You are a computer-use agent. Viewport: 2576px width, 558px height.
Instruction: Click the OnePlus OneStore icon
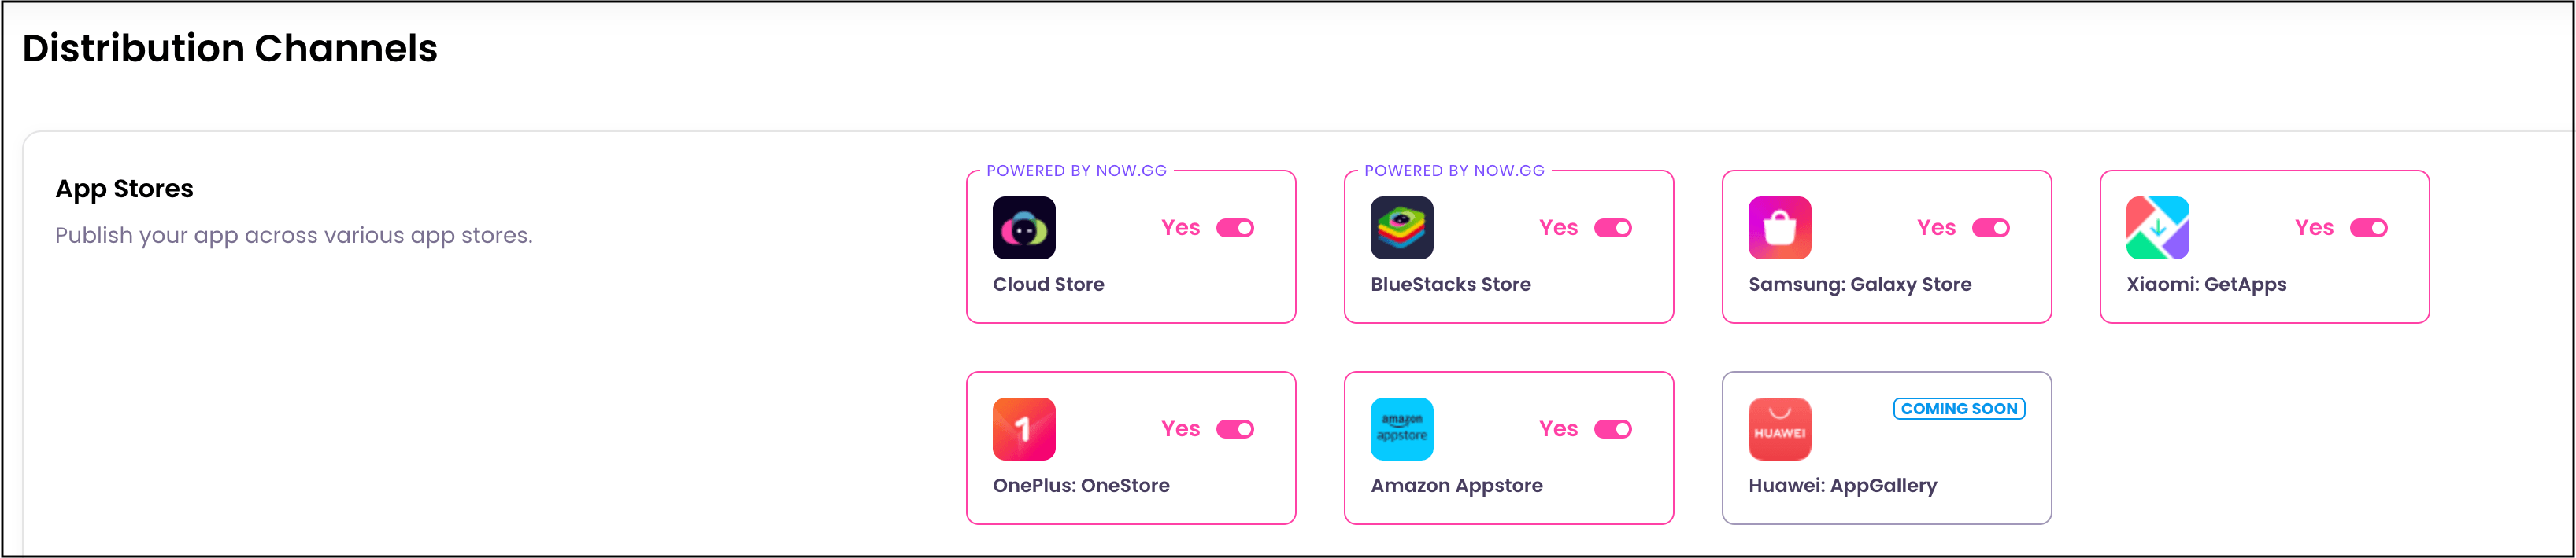(1023, 429)
